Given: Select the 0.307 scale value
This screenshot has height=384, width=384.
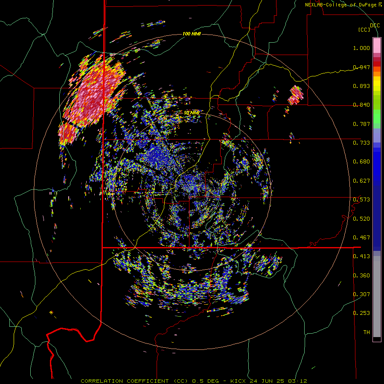Looking at the screenshot, I should click(361, 294).
